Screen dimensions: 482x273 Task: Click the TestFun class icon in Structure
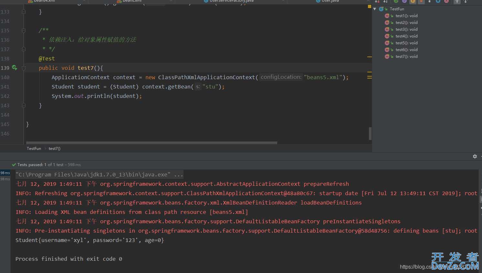pos(381,9)
